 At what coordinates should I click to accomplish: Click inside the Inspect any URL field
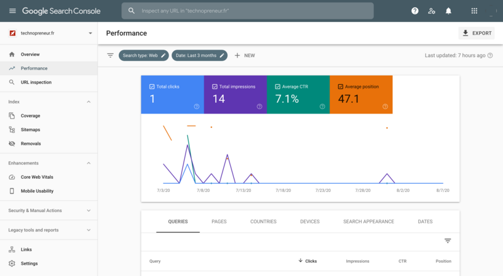click(248, 11)
